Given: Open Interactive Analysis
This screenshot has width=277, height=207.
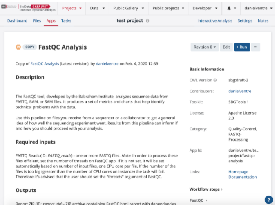Looking at the screenshot, I should coord(214,21).
